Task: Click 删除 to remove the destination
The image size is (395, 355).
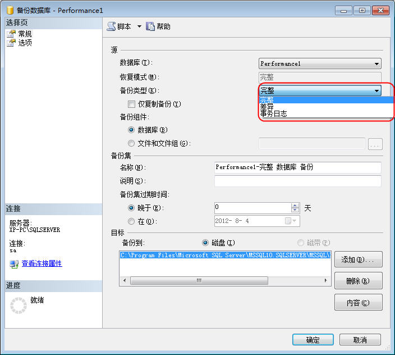Action: tap(358, 281)
